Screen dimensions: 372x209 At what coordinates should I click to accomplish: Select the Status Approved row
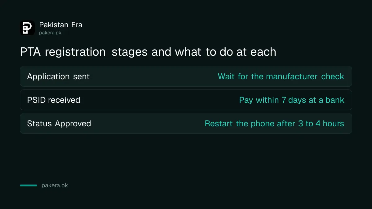[186, 123]
